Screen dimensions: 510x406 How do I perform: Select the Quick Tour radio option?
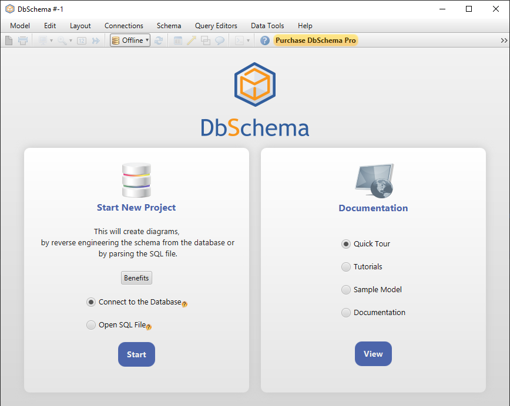point(346,244)
